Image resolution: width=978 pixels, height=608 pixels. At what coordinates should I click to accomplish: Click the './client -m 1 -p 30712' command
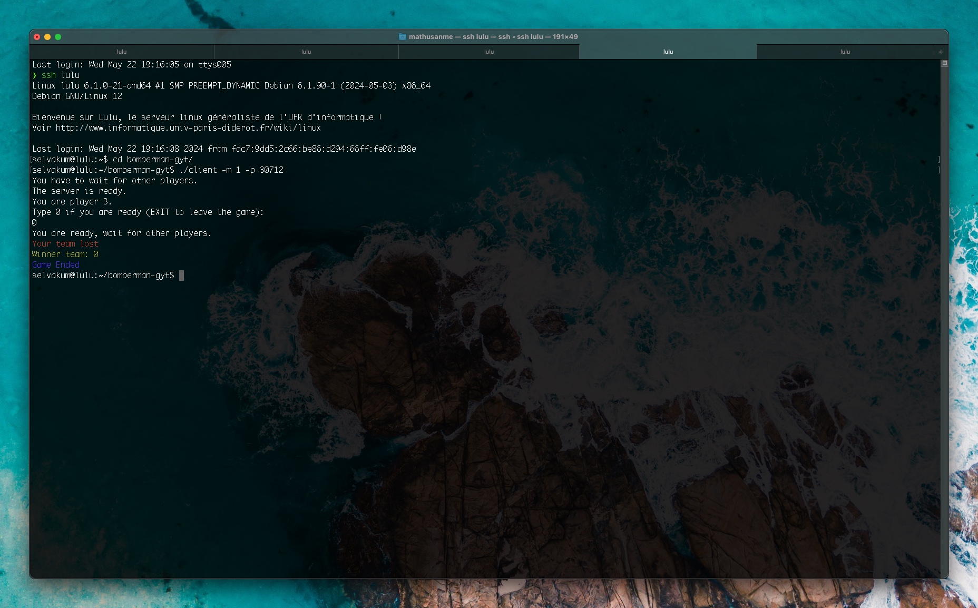[x=231, y=170]
